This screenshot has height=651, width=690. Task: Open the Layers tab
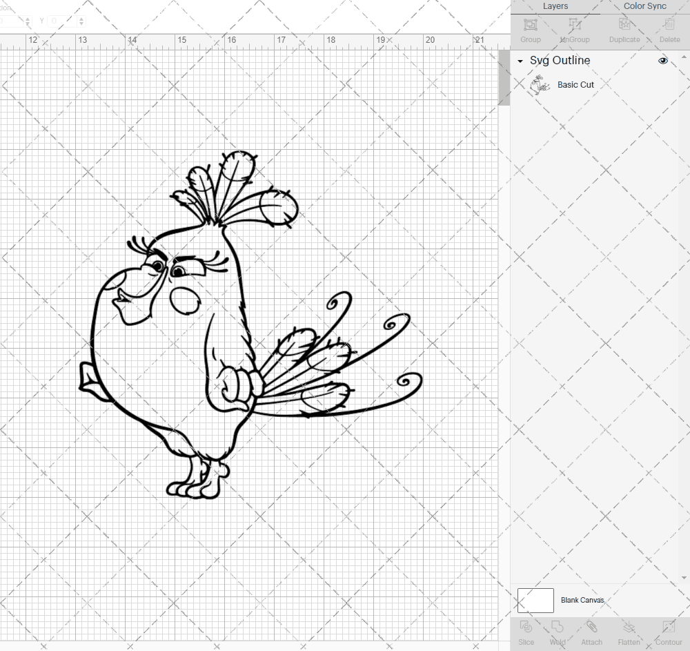pos(555,6)
